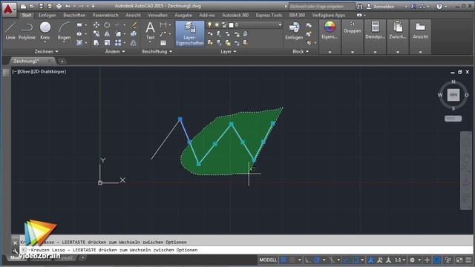The image size is (475, 267).
Task: Click the Stretch tool in Ändern panel
Action: pyautogui.click(x=96, y=43)
